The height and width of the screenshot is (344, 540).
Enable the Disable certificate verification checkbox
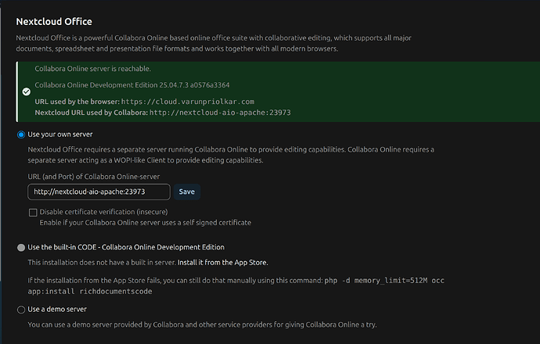[33, 212]
